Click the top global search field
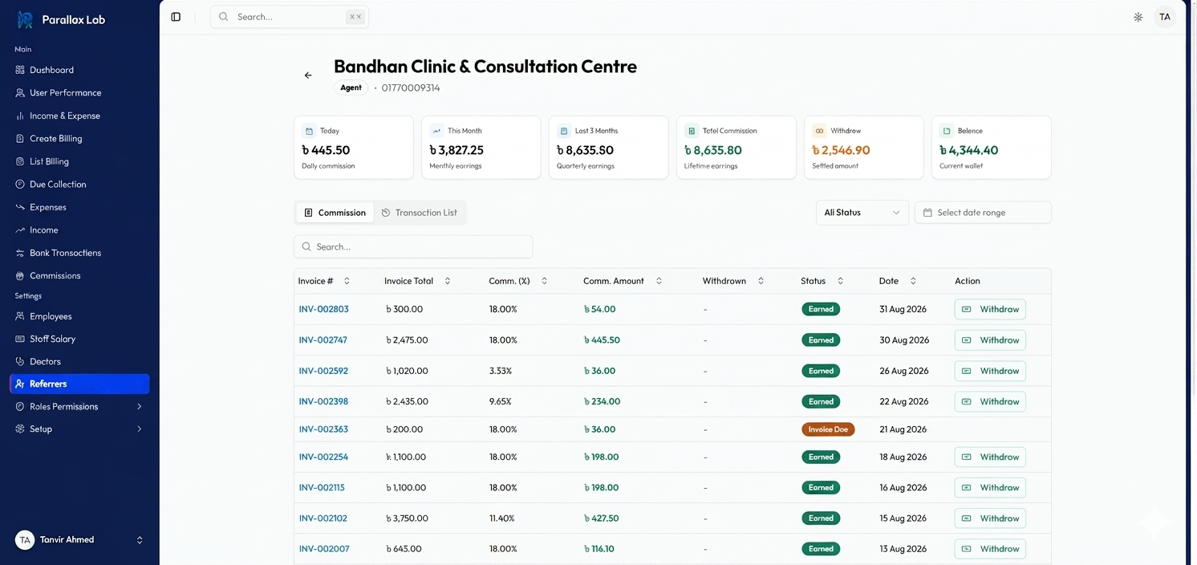 click(x=289, y=17)
